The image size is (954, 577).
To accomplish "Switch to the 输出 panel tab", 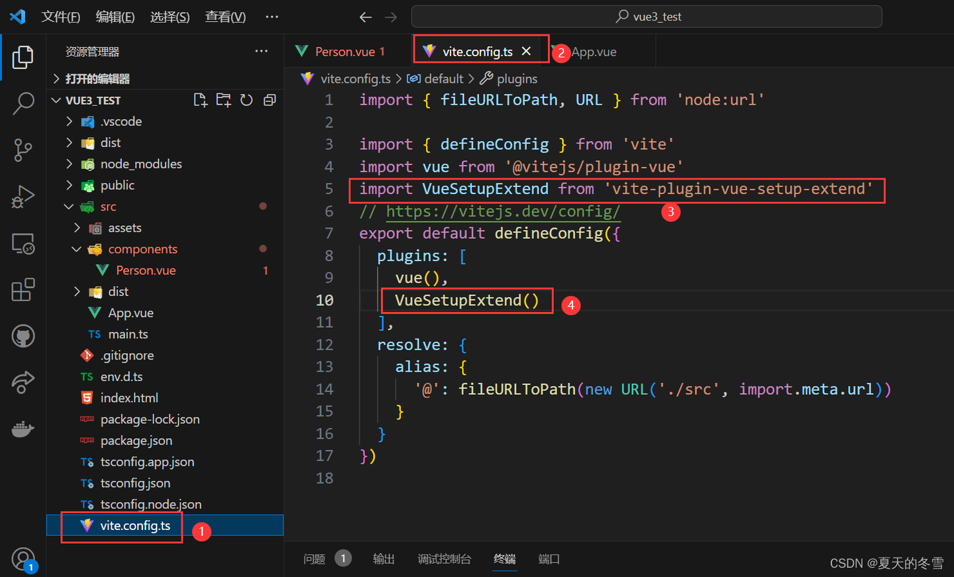I will coord(383,558).
